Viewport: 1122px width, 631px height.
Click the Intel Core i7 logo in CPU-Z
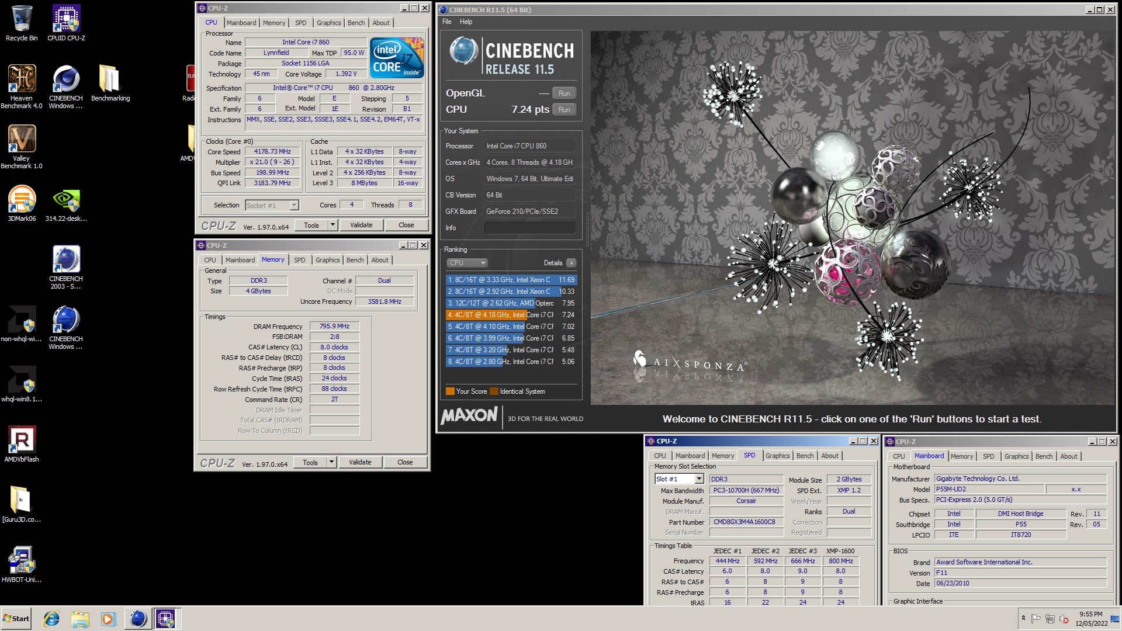pyautogui.click(x=397, y=57)
